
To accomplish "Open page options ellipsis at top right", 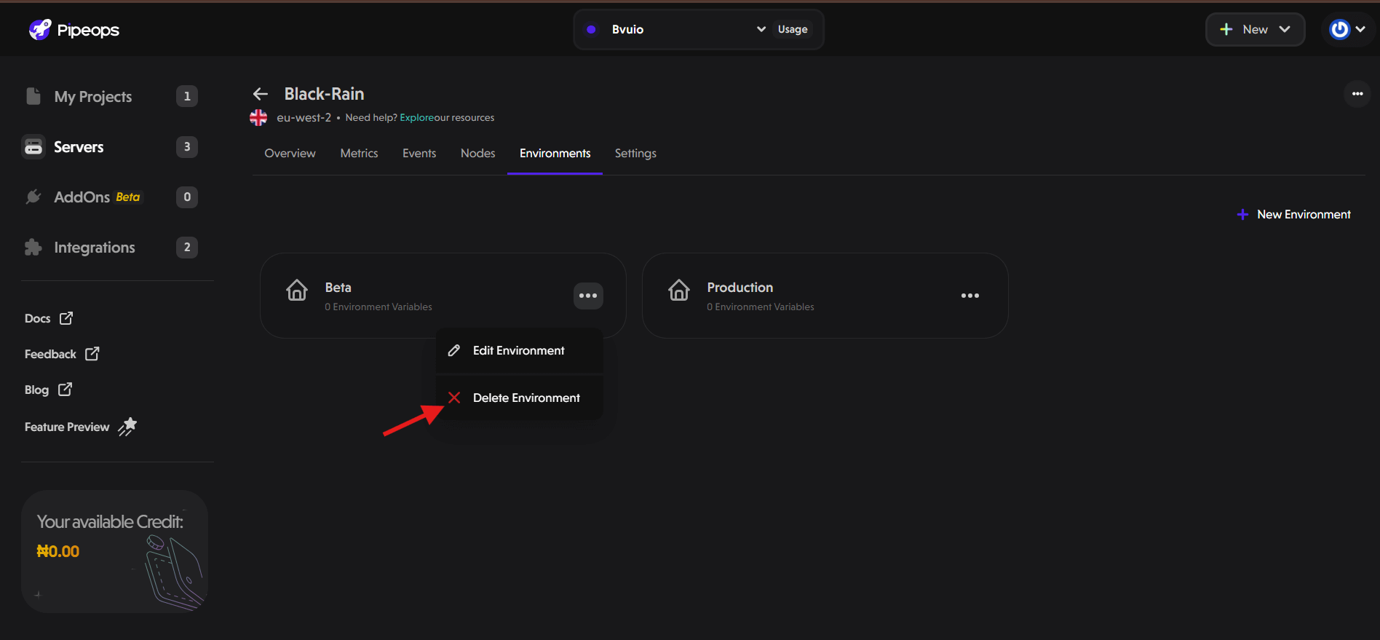I will click(1357, 94).
